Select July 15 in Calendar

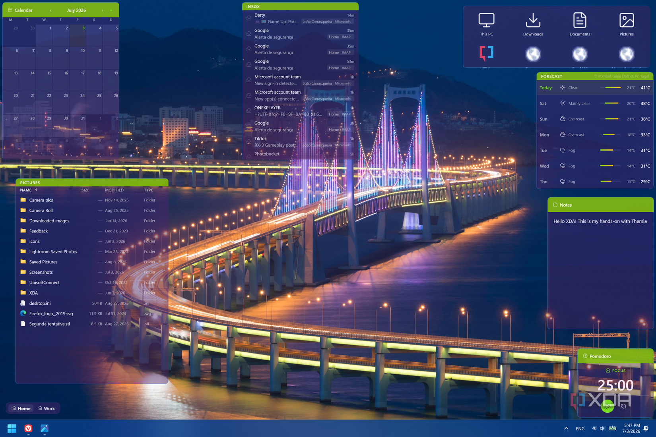click(44, 81)
